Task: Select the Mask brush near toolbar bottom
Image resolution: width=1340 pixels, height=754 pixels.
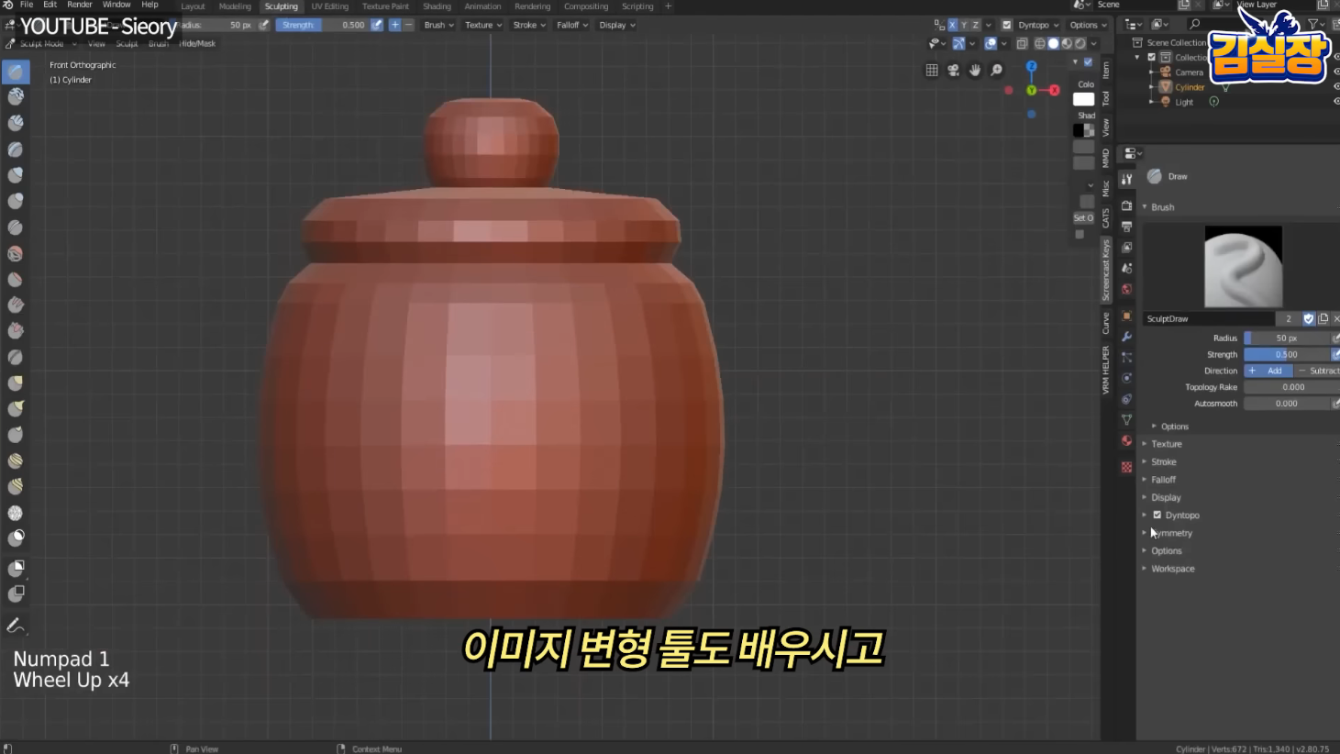Action: pyautogui.click(x=15, y=538)
